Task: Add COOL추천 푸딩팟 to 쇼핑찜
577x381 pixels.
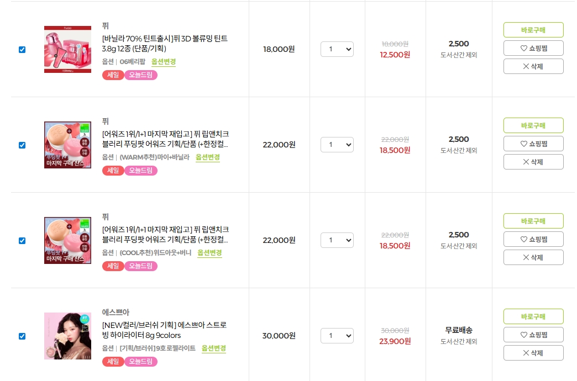Action: coord(533,239)
